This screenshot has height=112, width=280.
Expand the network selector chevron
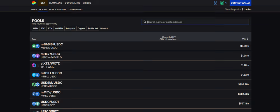226,3
